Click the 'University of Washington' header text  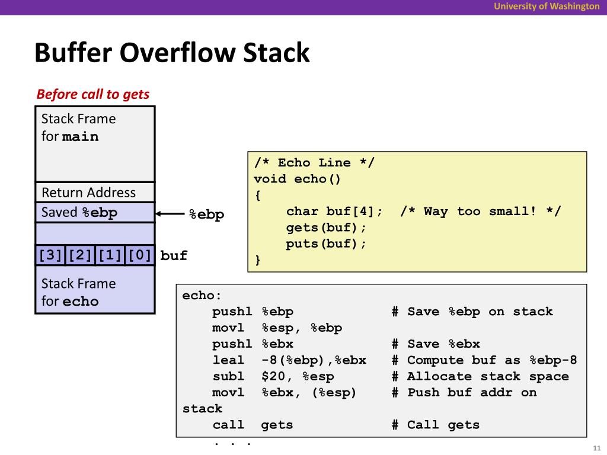point(547,6)
